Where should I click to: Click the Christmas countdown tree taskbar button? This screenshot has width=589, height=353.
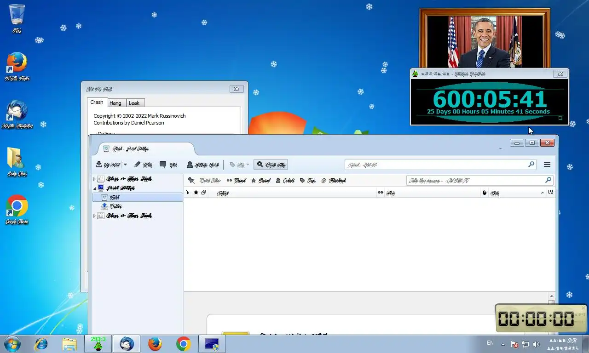(98, 344)
